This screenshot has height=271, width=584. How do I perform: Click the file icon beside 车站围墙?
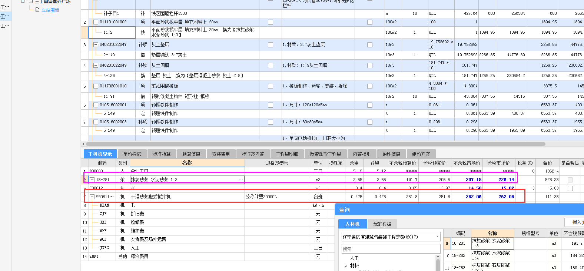pos(37,10)
